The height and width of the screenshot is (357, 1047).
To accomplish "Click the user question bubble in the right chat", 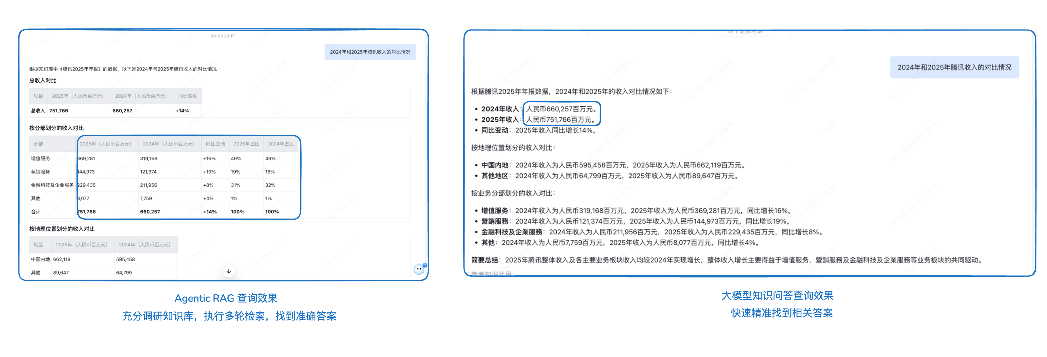I will (954, 67).
